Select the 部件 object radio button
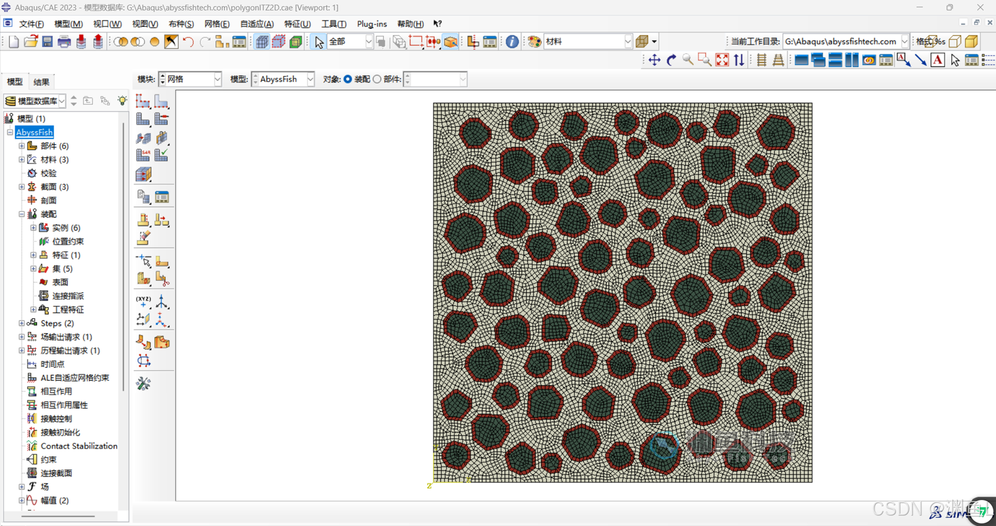This screenshot has width=996, height=526. point(377,79)
